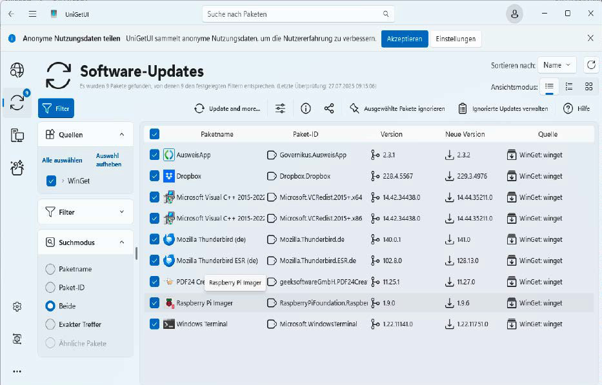
Task: Sort by Neue Version column header
Action: pyautogui.click(x=465, y=134)
